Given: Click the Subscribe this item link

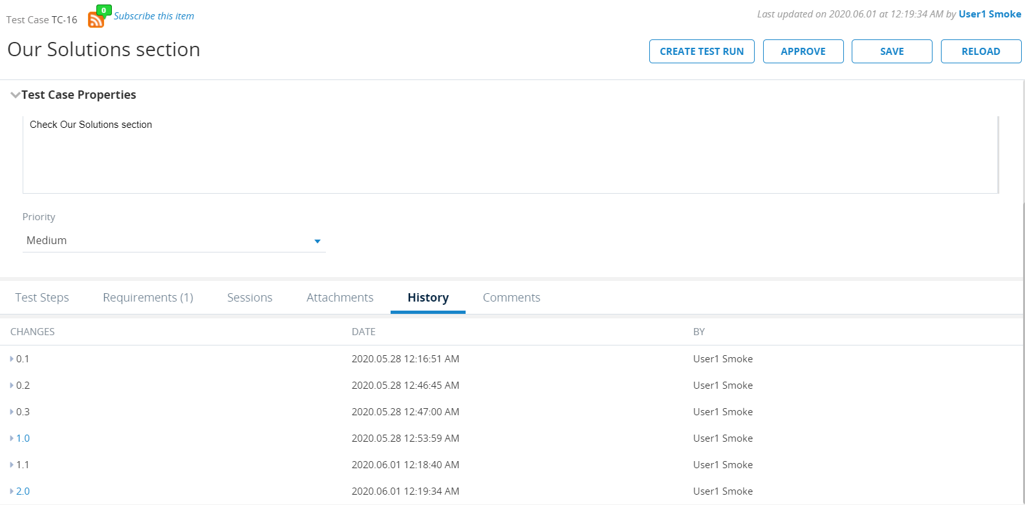Looking at the screenshot, I should [154, 16].
